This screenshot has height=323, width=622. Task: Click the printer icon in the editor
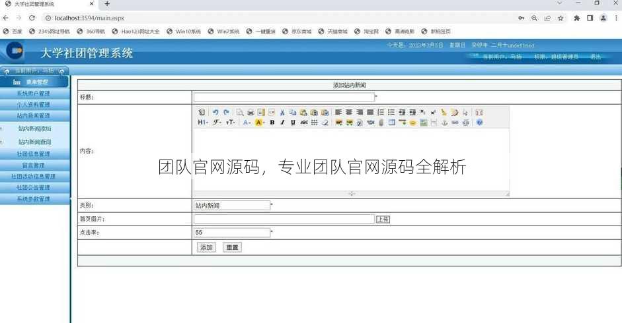click(251, 113)
